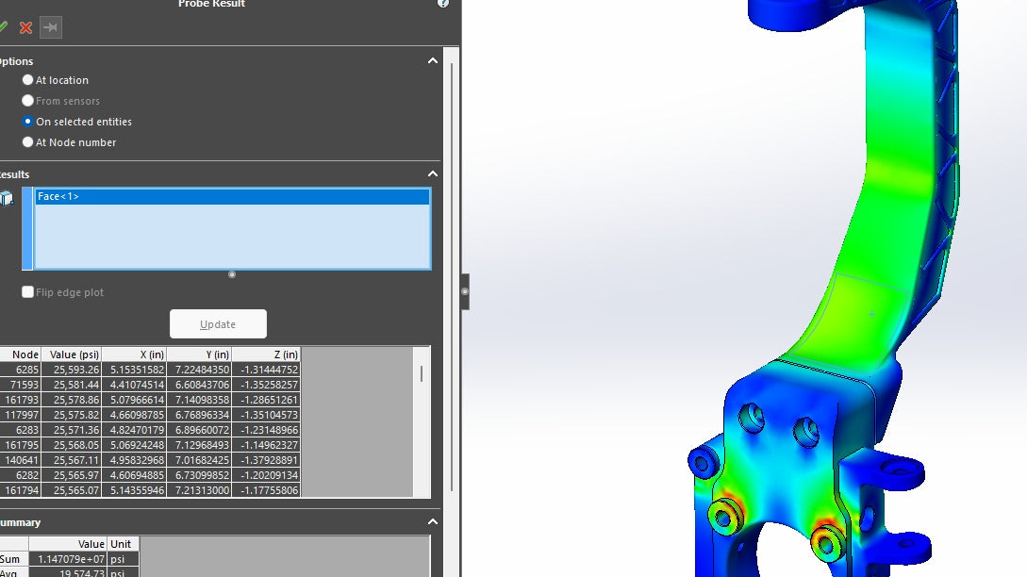Image resolution: width=1027 pixels, height=577 pixels.
Task: Click the panel splitter collapse handle
Action: pos(465,291)
